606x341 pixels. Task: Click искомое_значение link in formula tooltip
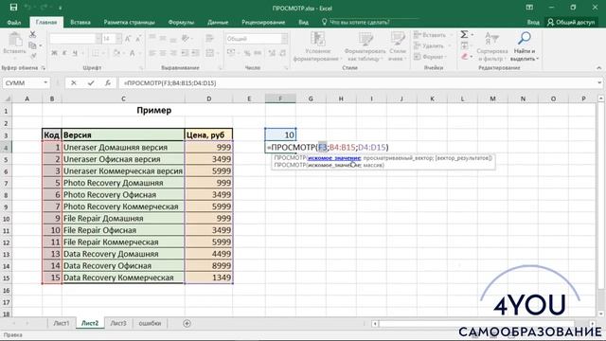[334, 158]
